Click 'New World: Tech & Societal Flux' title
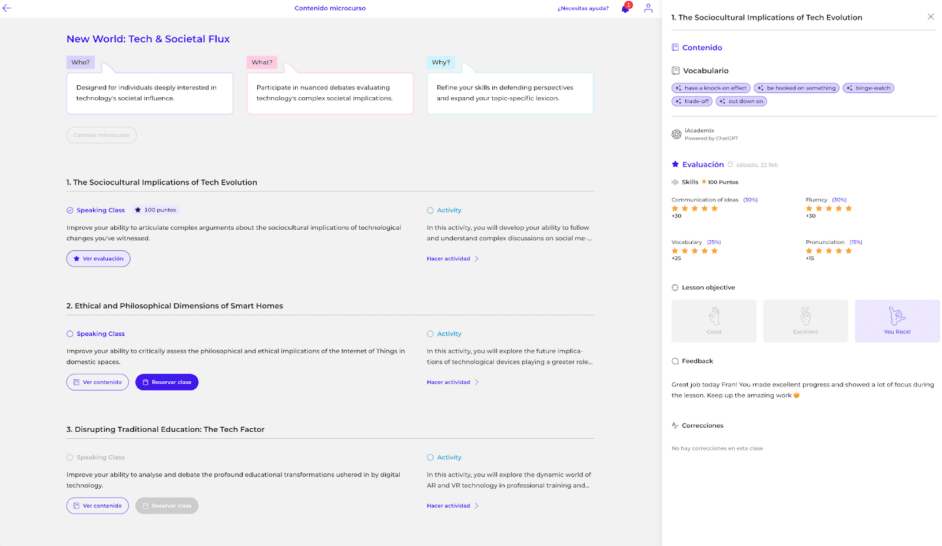 click(x=148, y=39)
